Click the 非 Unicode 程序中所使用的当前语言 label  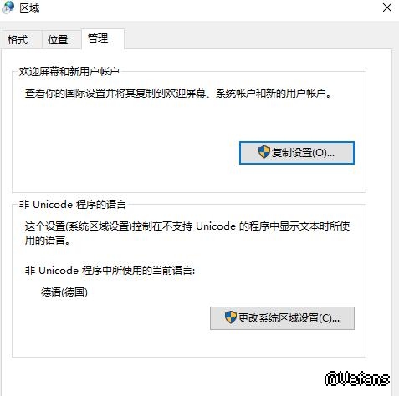tap(110, 271)
